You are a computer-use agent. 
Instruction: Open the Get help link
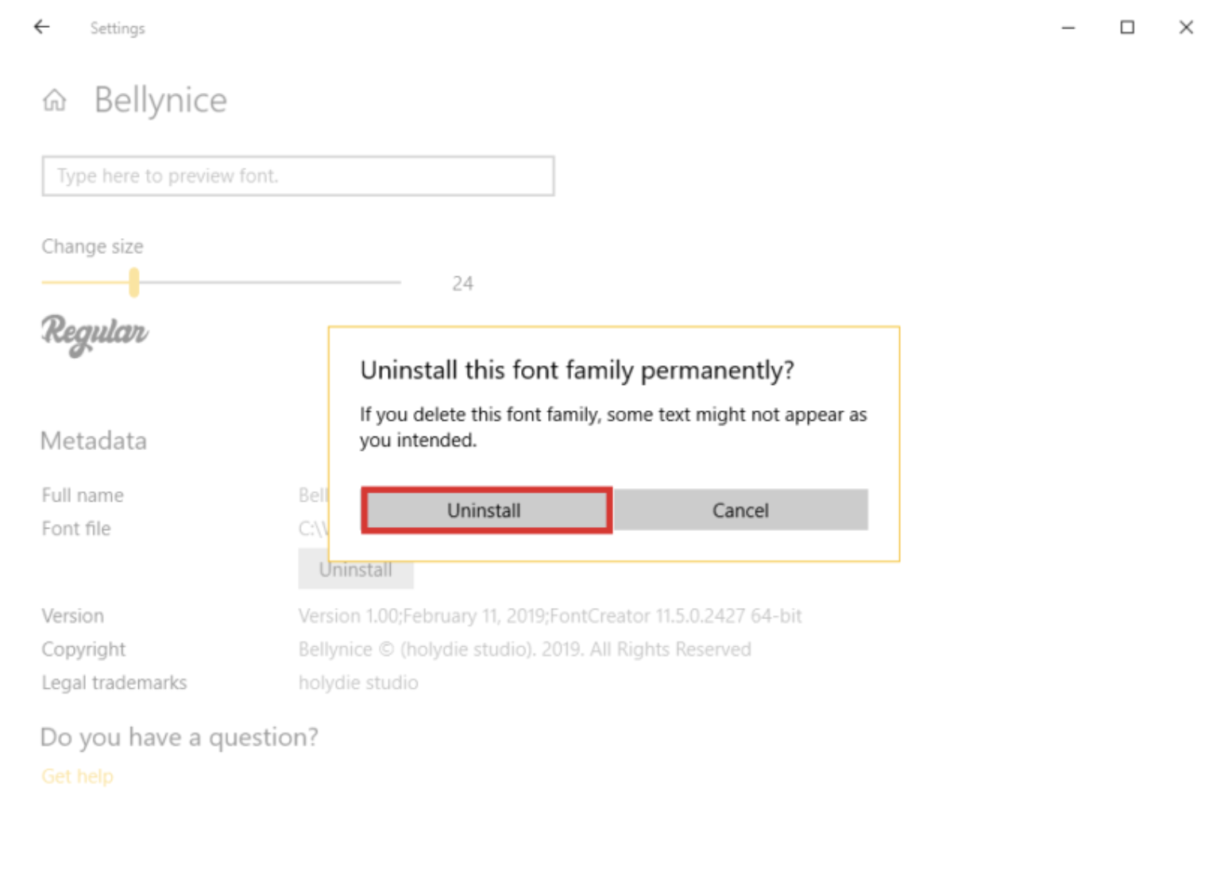(76, 775)
